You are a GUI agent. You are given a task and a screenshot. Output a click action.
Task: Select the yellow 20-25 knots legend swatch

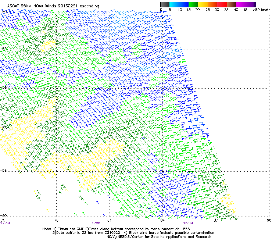coord(203,4)
